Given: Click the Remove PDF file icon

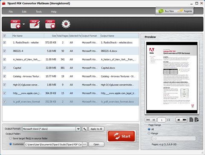Looking at the screenshot, I should tap(50, 24).
